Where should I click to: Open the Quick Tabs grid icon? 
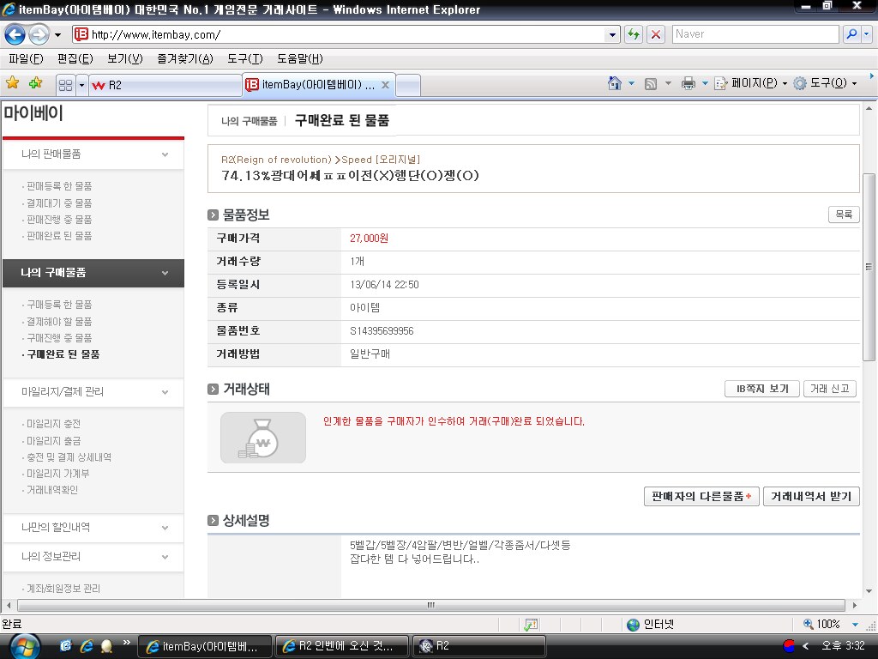click(65, 85)
